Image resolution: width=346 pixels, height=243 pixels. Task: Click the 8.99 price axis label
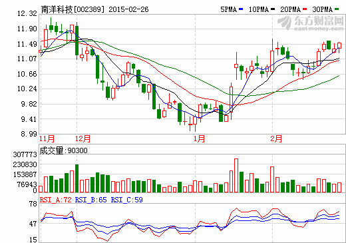tap(29, 134)
